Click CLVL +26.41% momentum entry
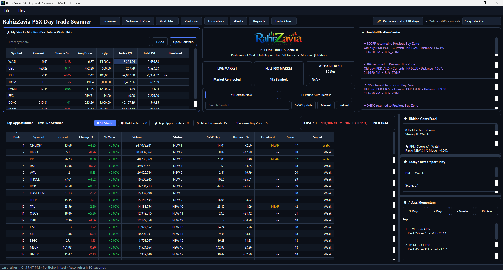Viewport: 503px width, 270px height. (x=449, y=231)
